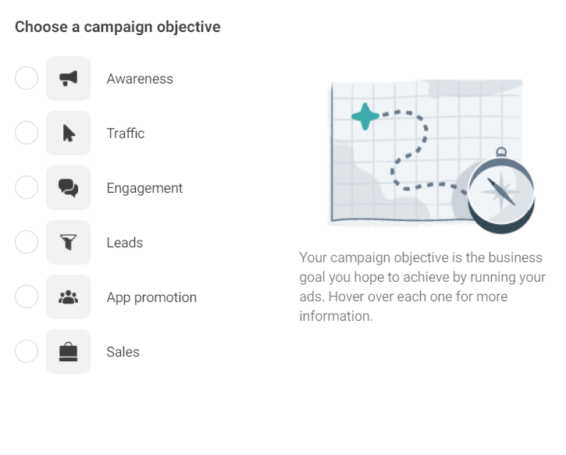Viewport: 566px width, 455px height.
Task: Enable the App promotion radio button
Action: 27,297
